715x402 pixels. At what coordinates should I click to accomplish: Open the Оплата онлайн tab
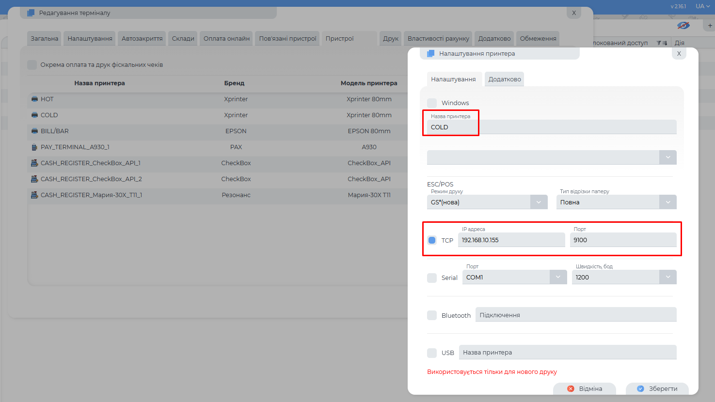click(226, 39)
